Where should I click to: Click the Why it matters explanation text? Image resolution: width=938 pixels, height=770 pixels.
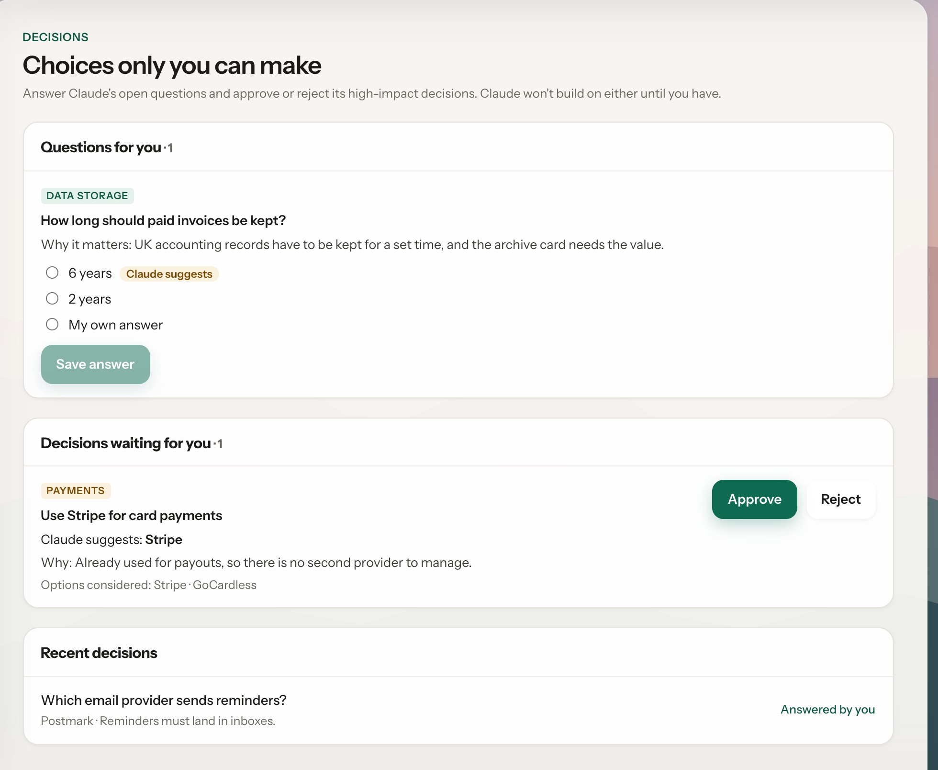(x=352, y=245)
